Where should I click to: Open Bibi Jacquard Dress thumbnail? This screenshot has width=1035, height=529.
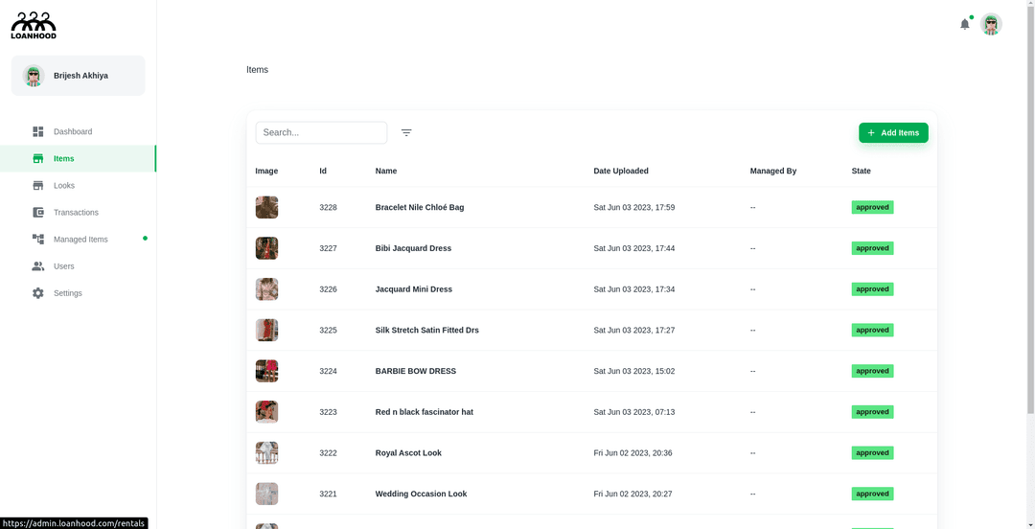tap(266, 248)
